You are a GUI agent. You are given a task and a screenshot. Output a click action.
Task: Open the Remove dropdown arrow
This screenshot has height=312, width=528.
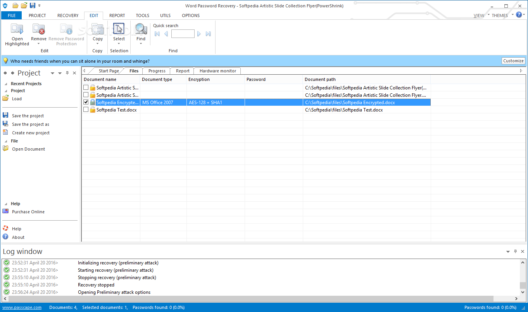pos(38,43)
